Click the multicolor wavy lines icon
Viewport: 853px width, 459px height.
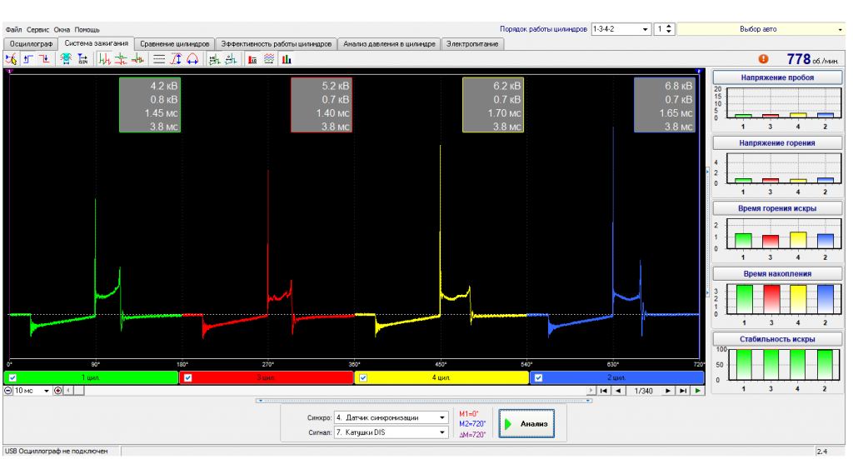(269, 59)
